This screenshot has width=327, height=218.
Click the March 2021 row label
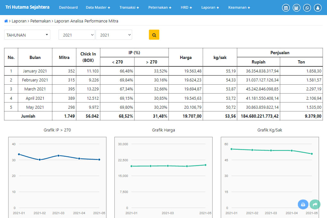point(35,89)
